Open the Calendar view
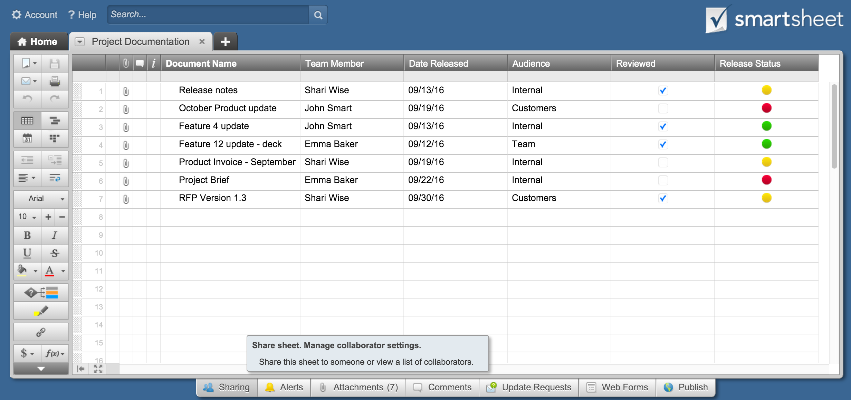 click(x=27, y=139)
